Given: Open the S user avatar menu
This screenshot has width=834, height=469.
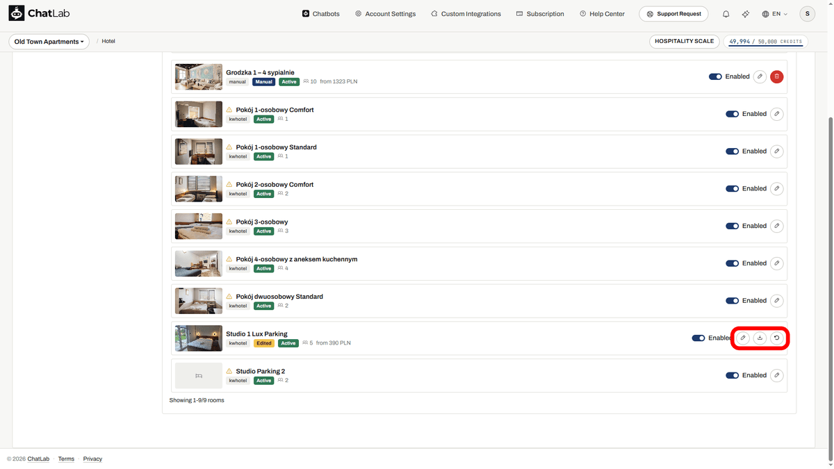Looking at the screenshot, I should pyautogui.click(x=807, y=14).
